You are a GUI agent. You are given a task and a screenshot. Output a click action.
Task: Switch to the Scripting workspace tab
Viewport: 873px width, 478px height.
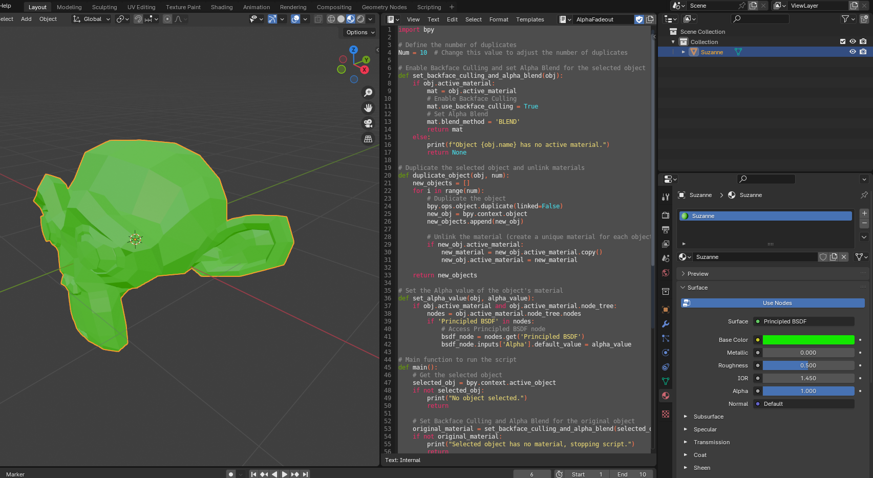pyautogui.click(x=429, y=7)
